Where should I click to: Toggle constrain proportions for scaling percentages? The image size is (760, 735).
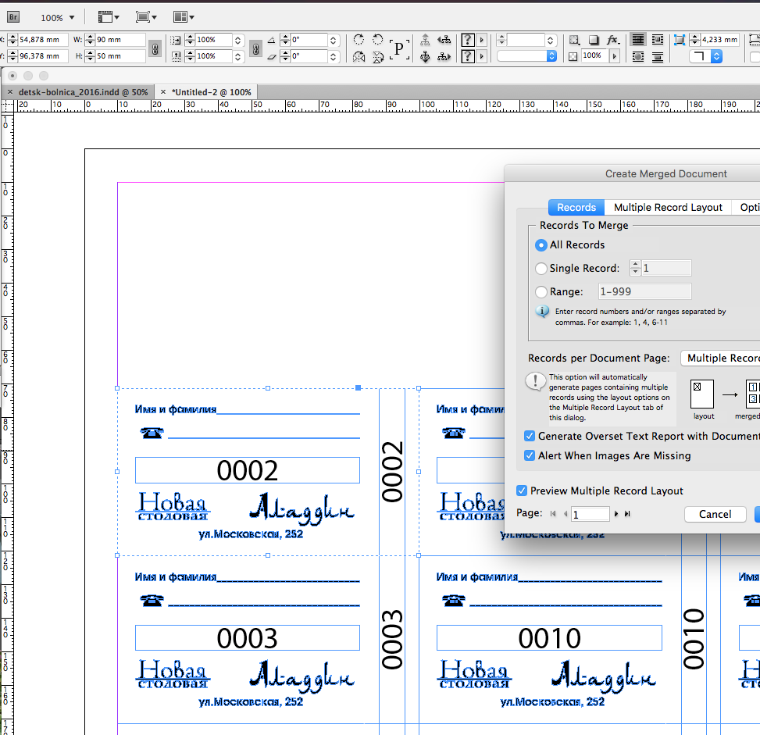256,48
